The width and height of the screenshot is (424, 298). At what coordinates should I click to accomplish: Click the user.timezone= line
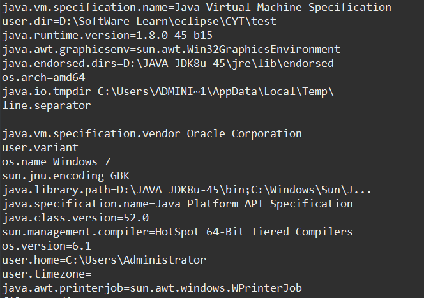(x=47, y=274)
